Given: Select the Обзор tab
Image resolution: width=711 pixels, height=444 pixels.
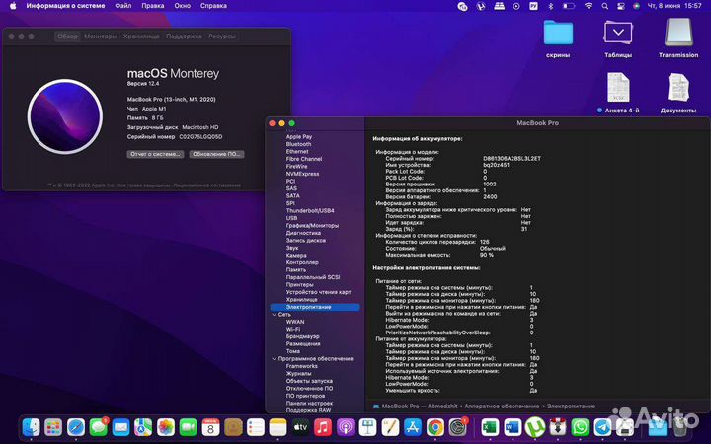Looking at the screenshot, I should click(67, 37).
